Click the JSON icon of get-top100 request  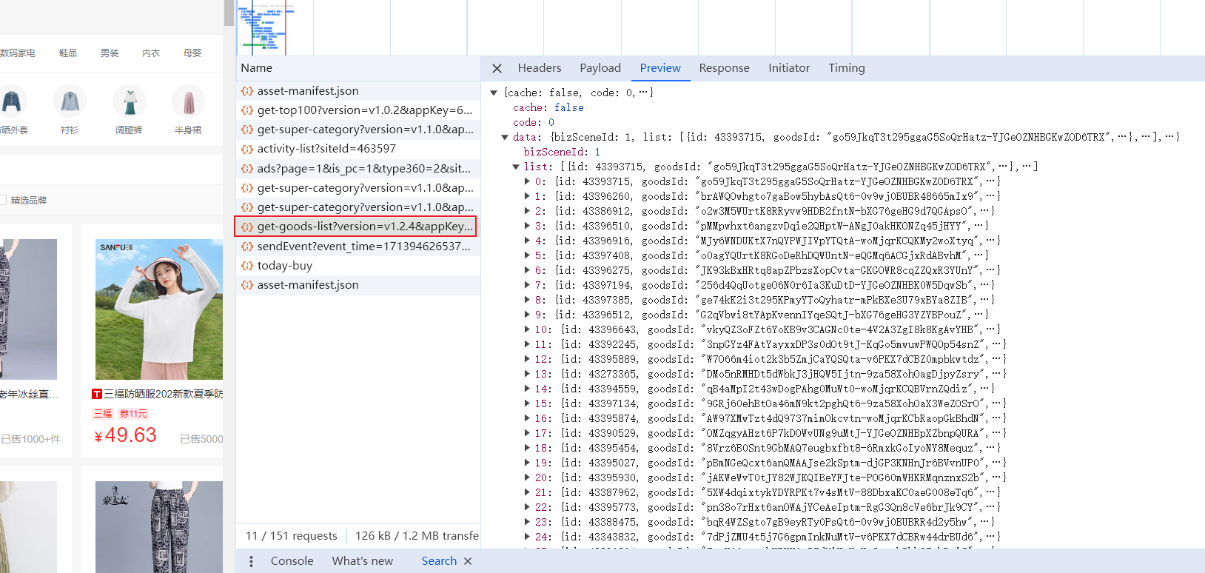(247, 110)
